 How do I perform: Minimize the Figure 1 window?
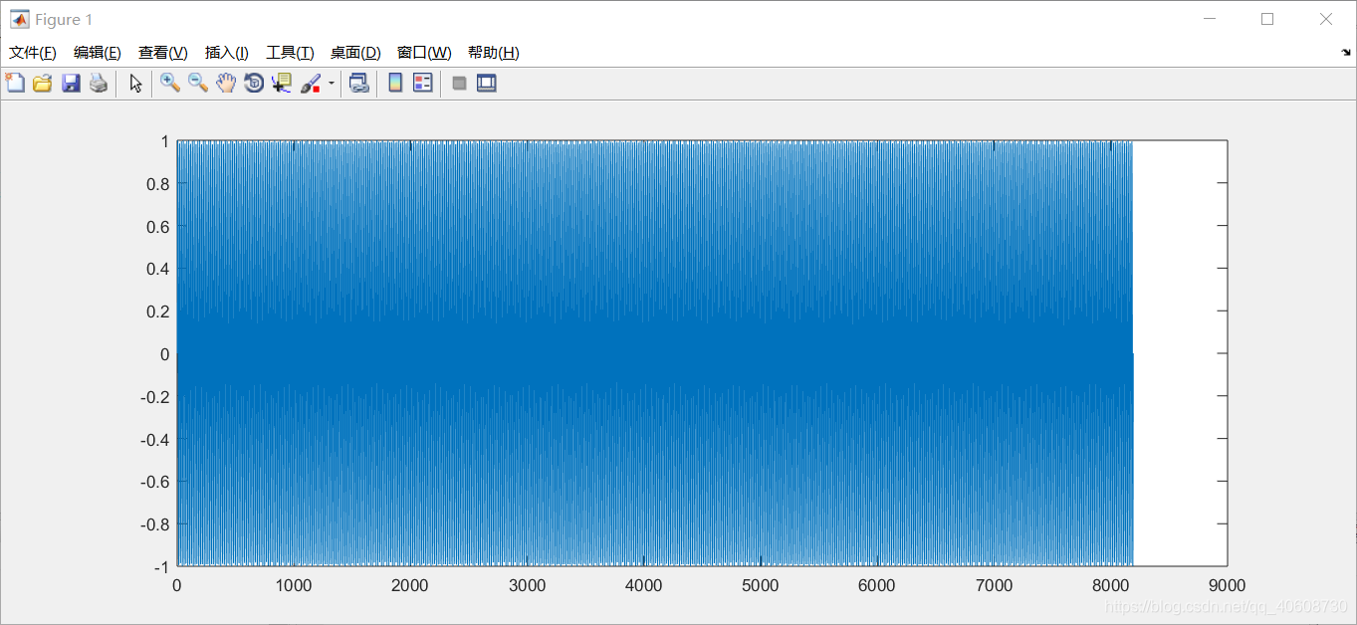click(1210, 19)
